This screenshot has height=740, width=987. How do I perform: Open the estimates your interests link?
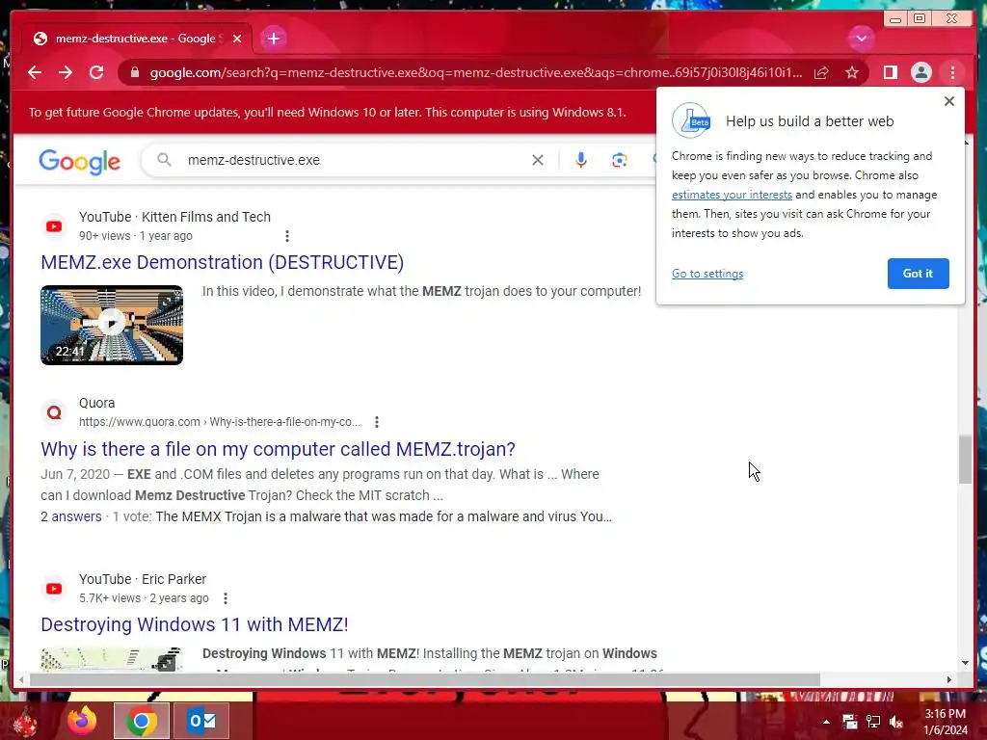732,195
